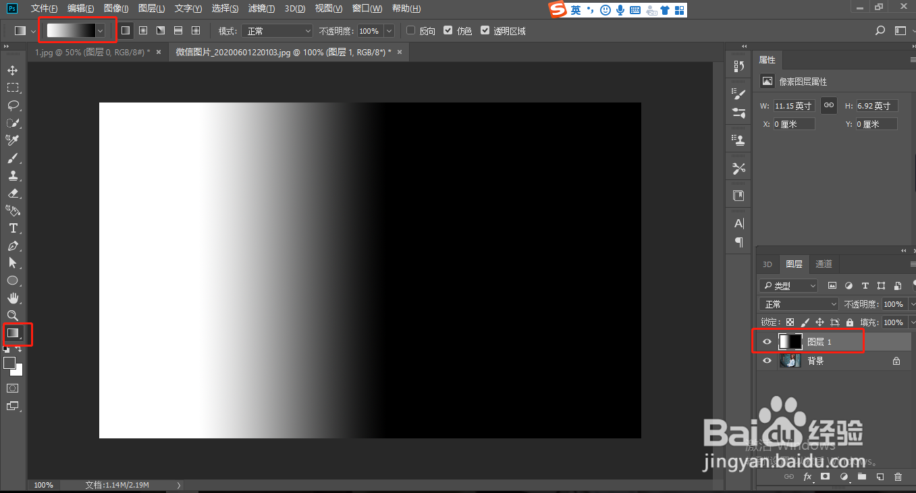Open the Brush Settings panel icon
916x493 pixels.
tap(739, 94)
